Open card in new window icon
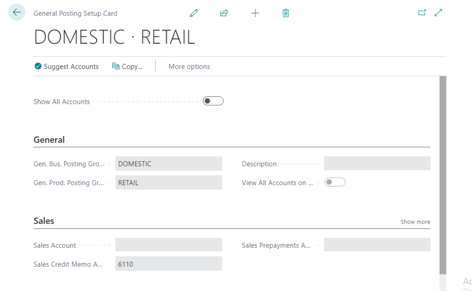Screen dimensions: 472x291 pos(422,13)
